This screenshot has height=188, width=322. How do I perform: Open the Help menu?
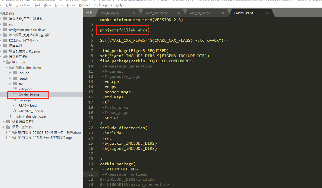tap(119, 5)
